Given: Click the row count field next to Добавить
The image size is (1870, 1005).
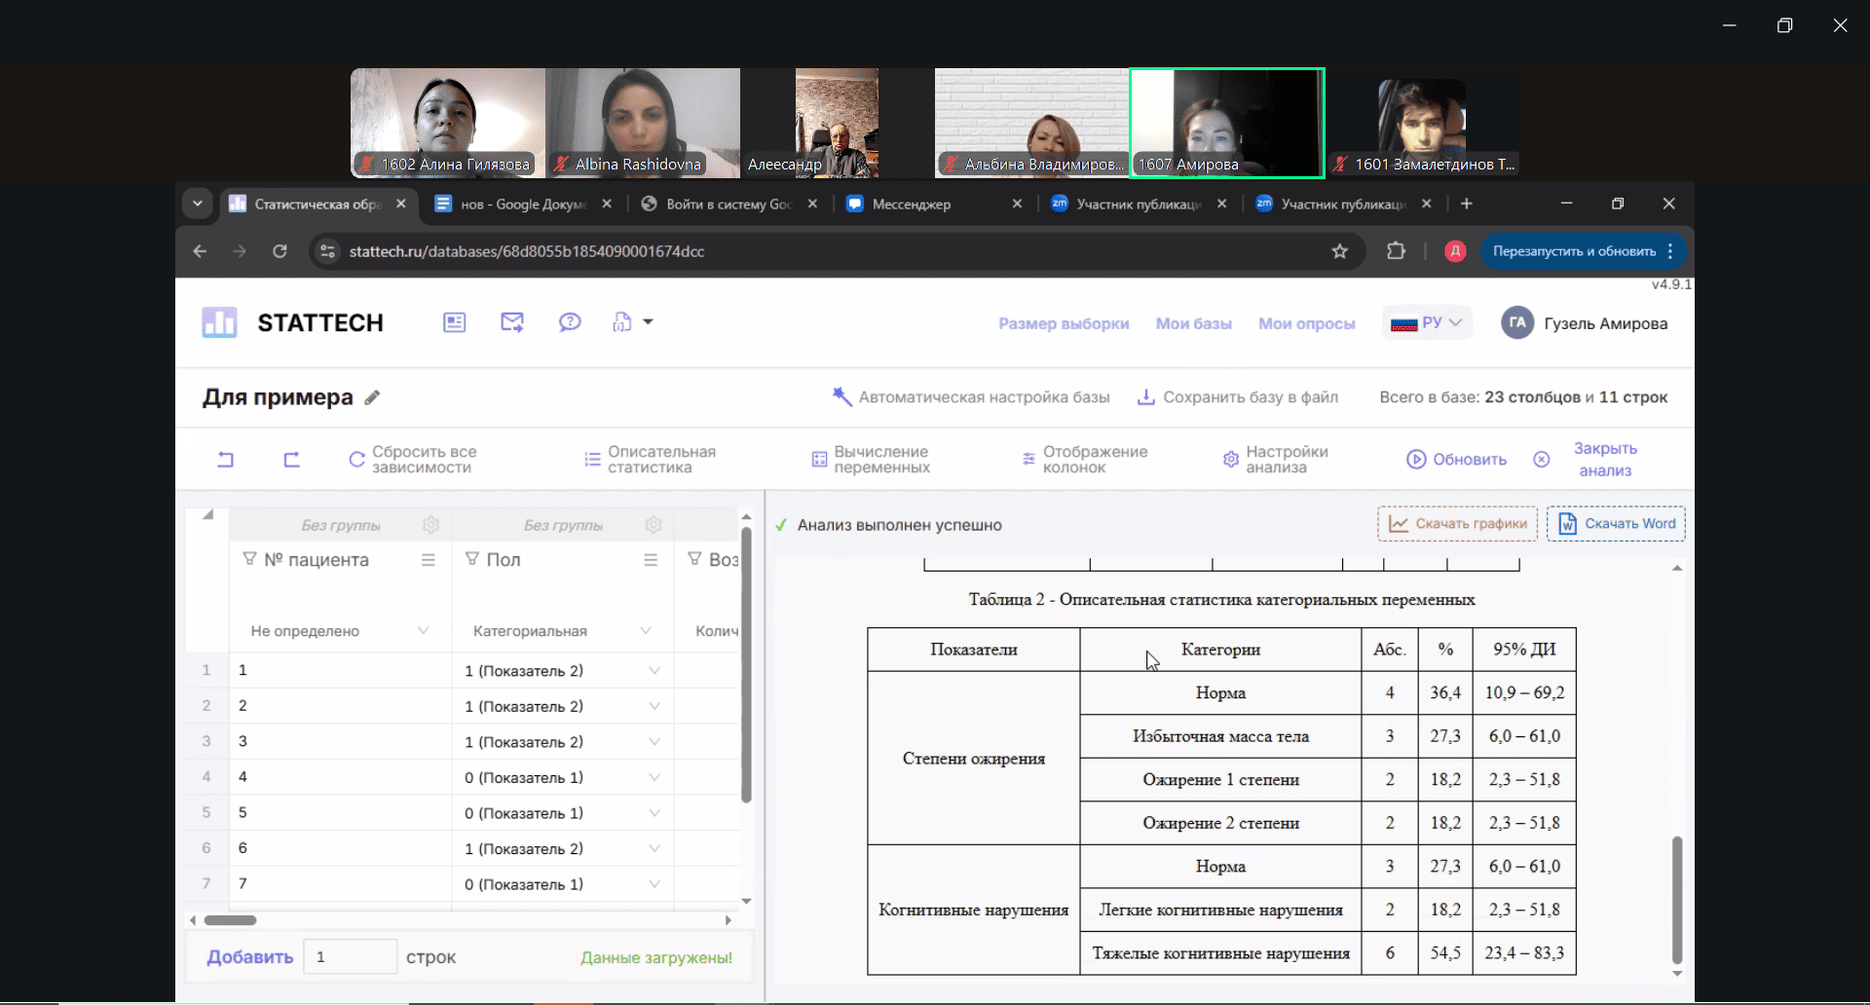Looking at the screenshot, I should [350, 957].
